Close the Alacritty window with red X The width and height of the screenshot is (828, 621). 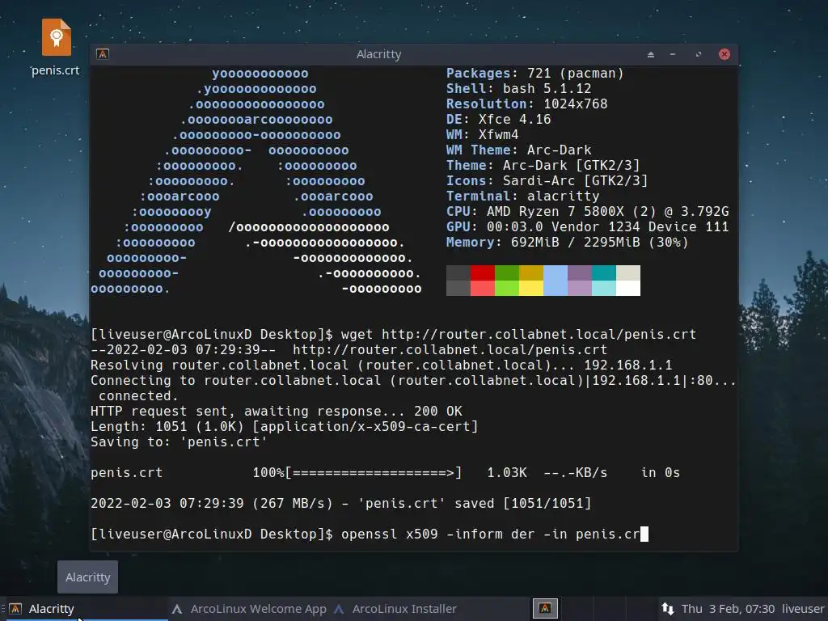pyautogui.click(x=724, y=54)
